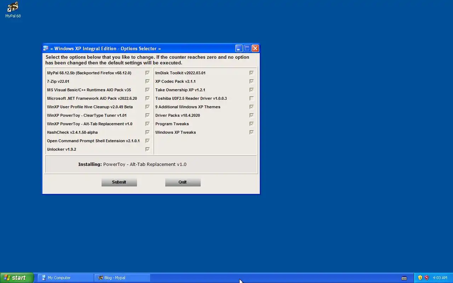
Task: Toggle 9 Additional Windows XP Themes checkbox
Action: coord(252,107)
